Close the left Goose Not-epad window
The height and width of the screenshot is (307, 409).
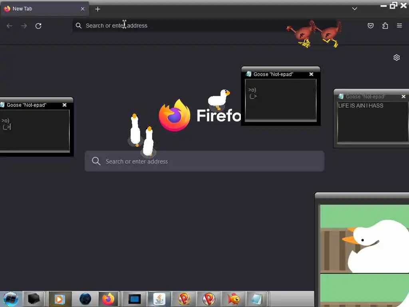pyautogui.click(x=64, y=105)
